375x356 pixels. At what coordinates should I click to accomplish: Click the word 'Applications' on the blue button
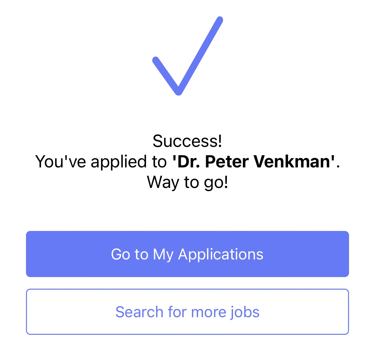click(x=221, y=255)
